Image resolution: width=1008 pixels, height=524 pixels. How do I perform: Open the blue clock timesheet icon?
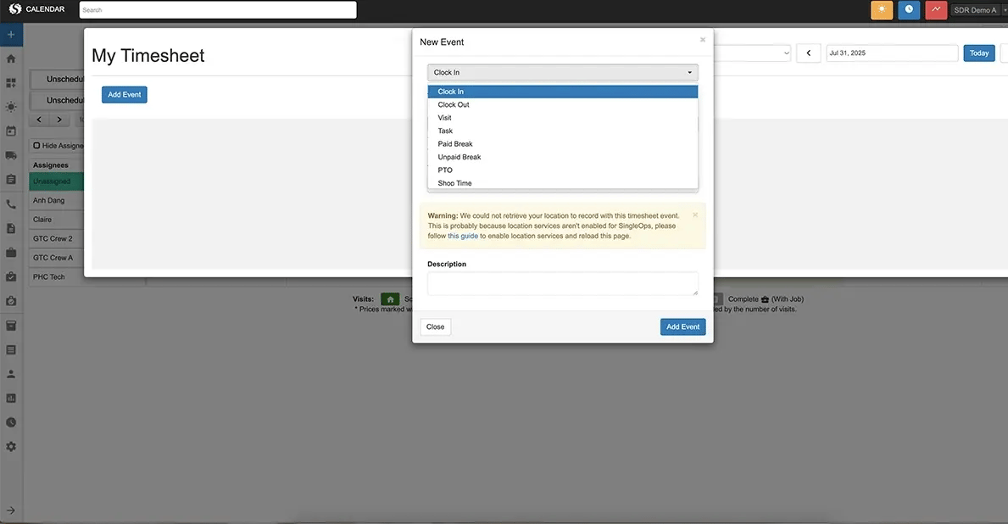[909, 9]
